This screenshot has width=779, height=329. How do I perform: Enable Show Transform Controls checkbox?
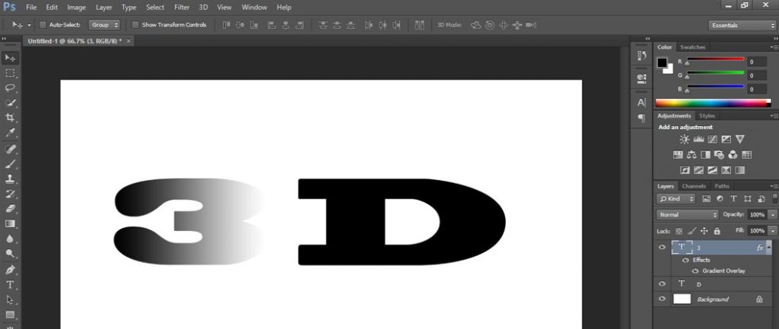click(x=135, y=25)
